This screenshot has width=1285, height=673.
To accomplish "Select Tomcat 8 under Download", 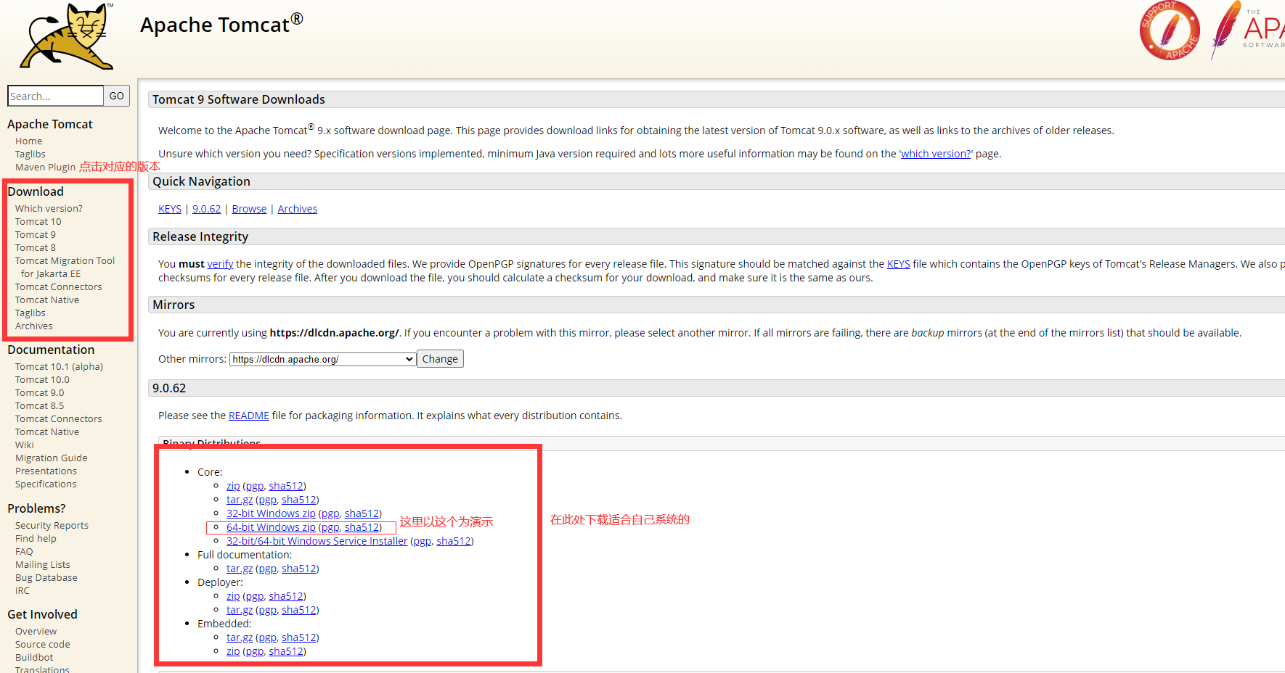I will (35, 248).
